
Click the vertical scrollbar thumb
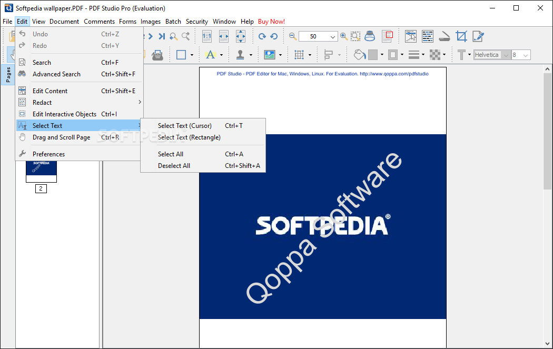(x=547, y=131)
